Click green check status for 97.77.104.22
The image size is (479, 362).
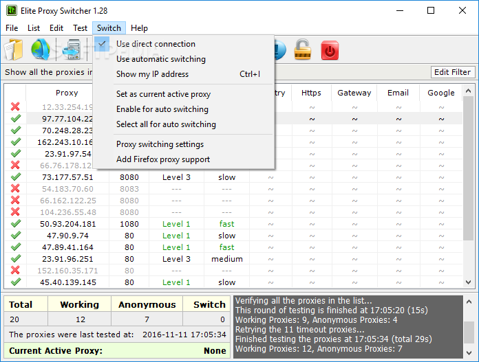tap(16, 118)
